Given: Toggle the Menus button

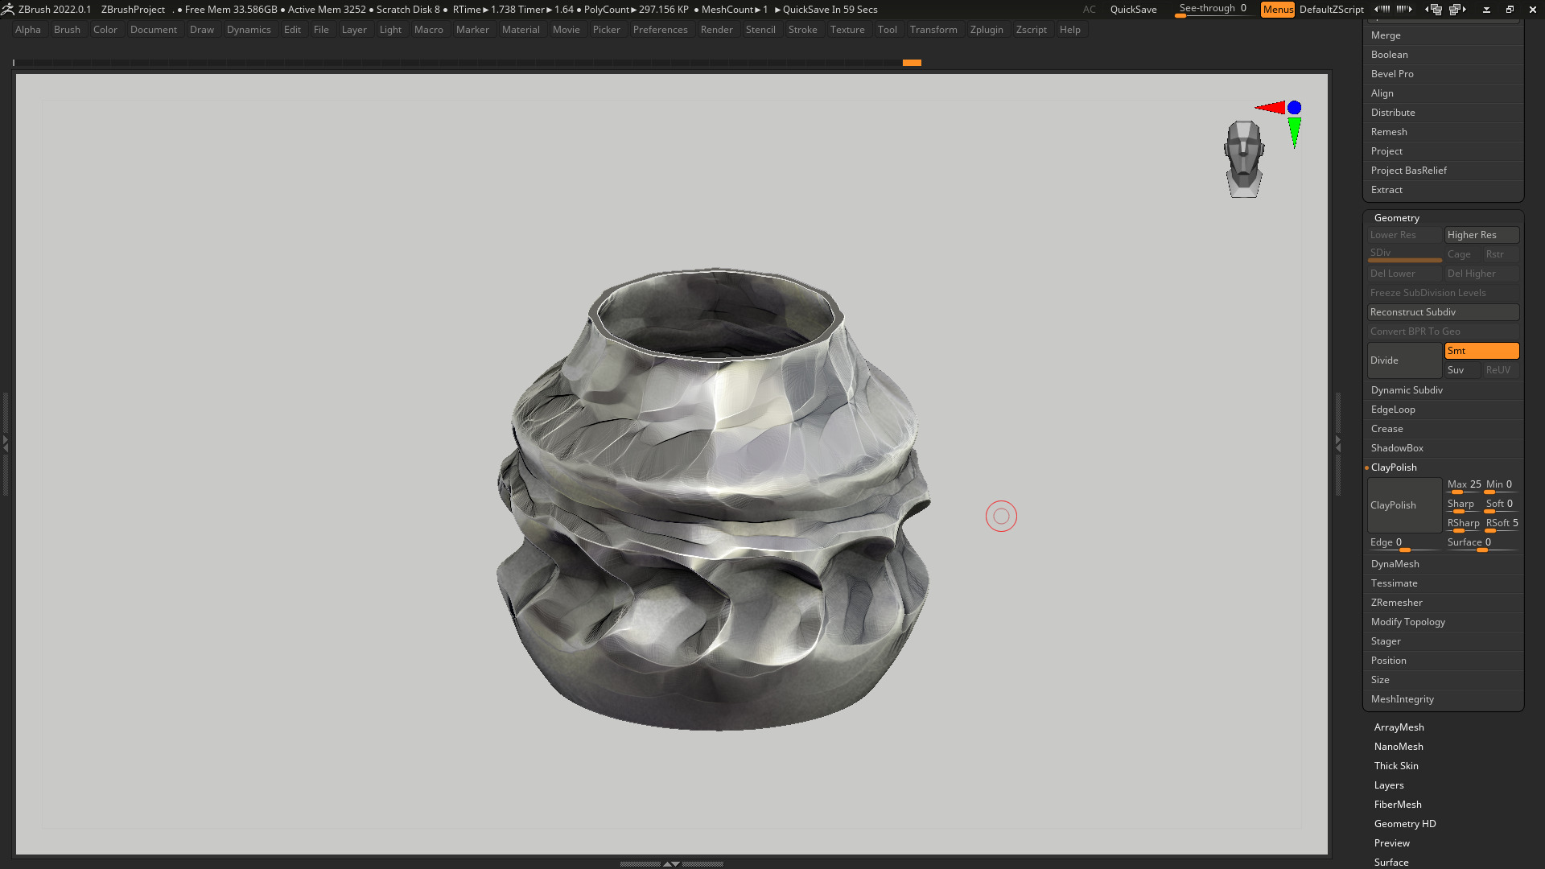Looking at the screenshot, I should pos(1278,10).
